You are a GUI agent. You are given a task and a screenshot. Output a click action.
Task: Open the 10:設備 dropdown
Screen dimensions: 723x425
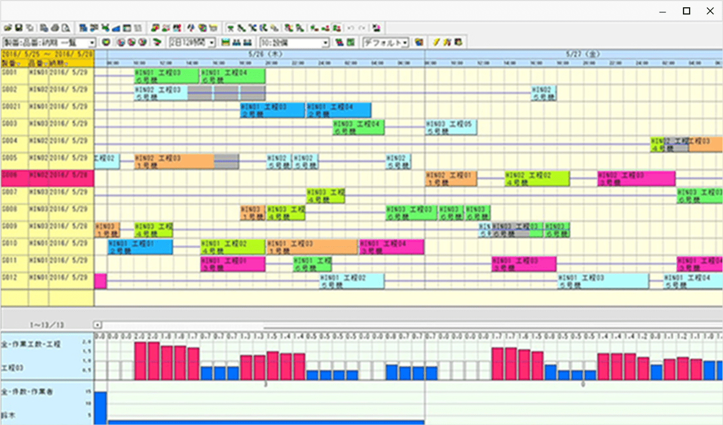325,43
